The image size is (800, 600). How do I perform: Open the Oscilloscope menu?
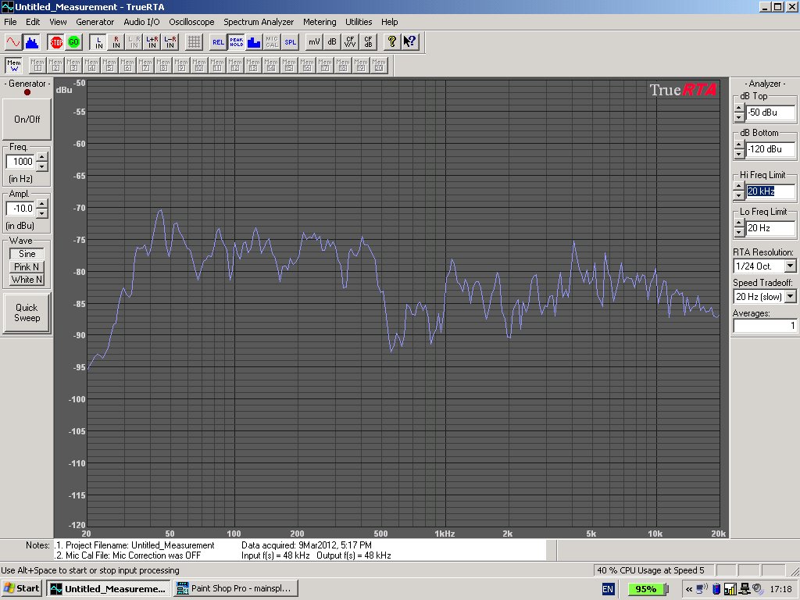point(191,22)
